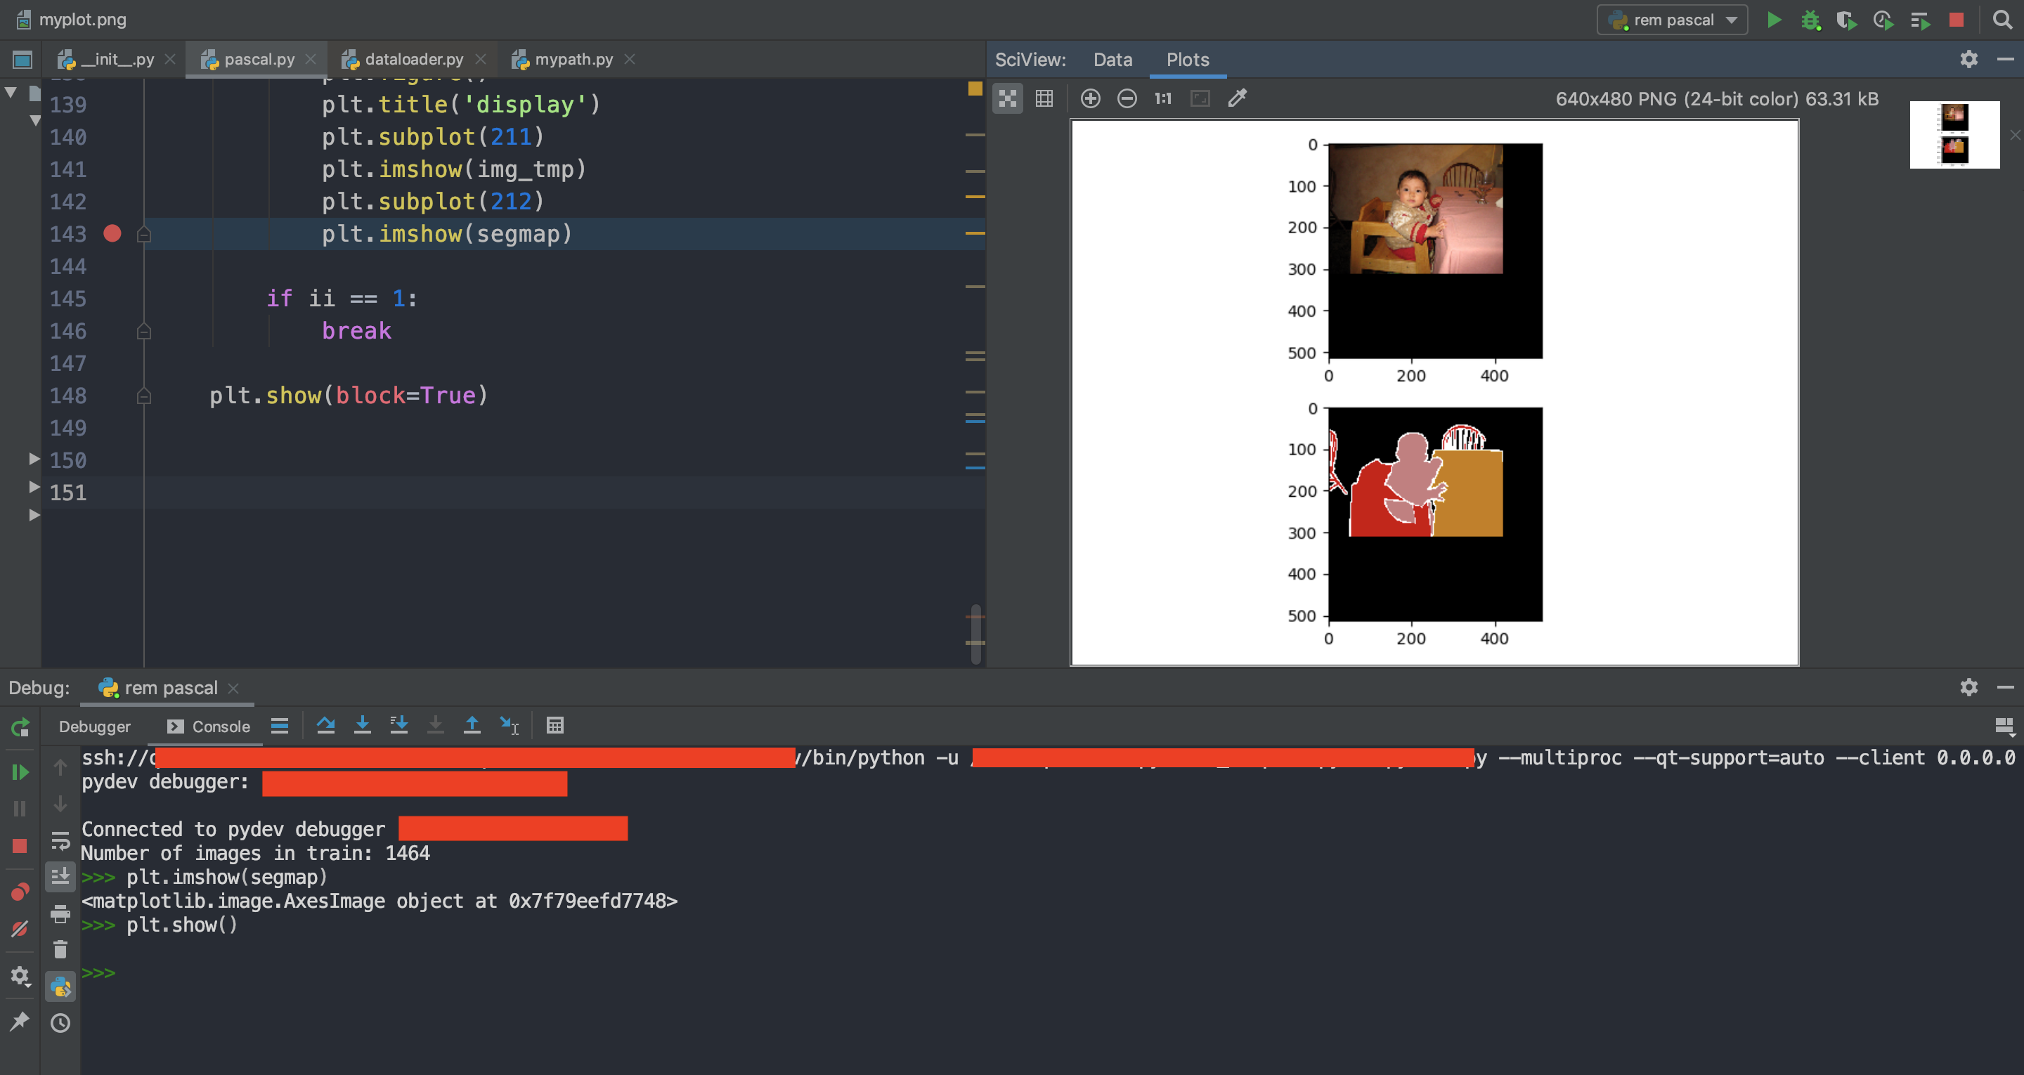
Task: Set plot to actual size 1:1
Action: [x=1163, y=98]
